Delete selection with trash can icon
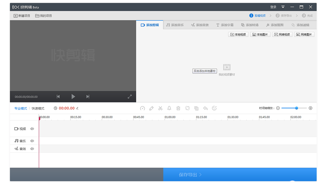326x183 pixels. pyautogui.click(x=178, y=108)
